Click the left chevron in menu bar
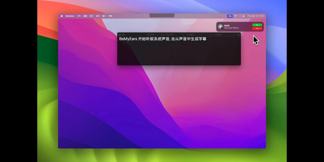 tap(240, 16)
